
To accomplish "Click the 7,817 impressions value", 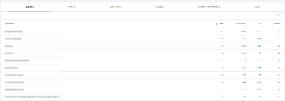I will 243,90.
